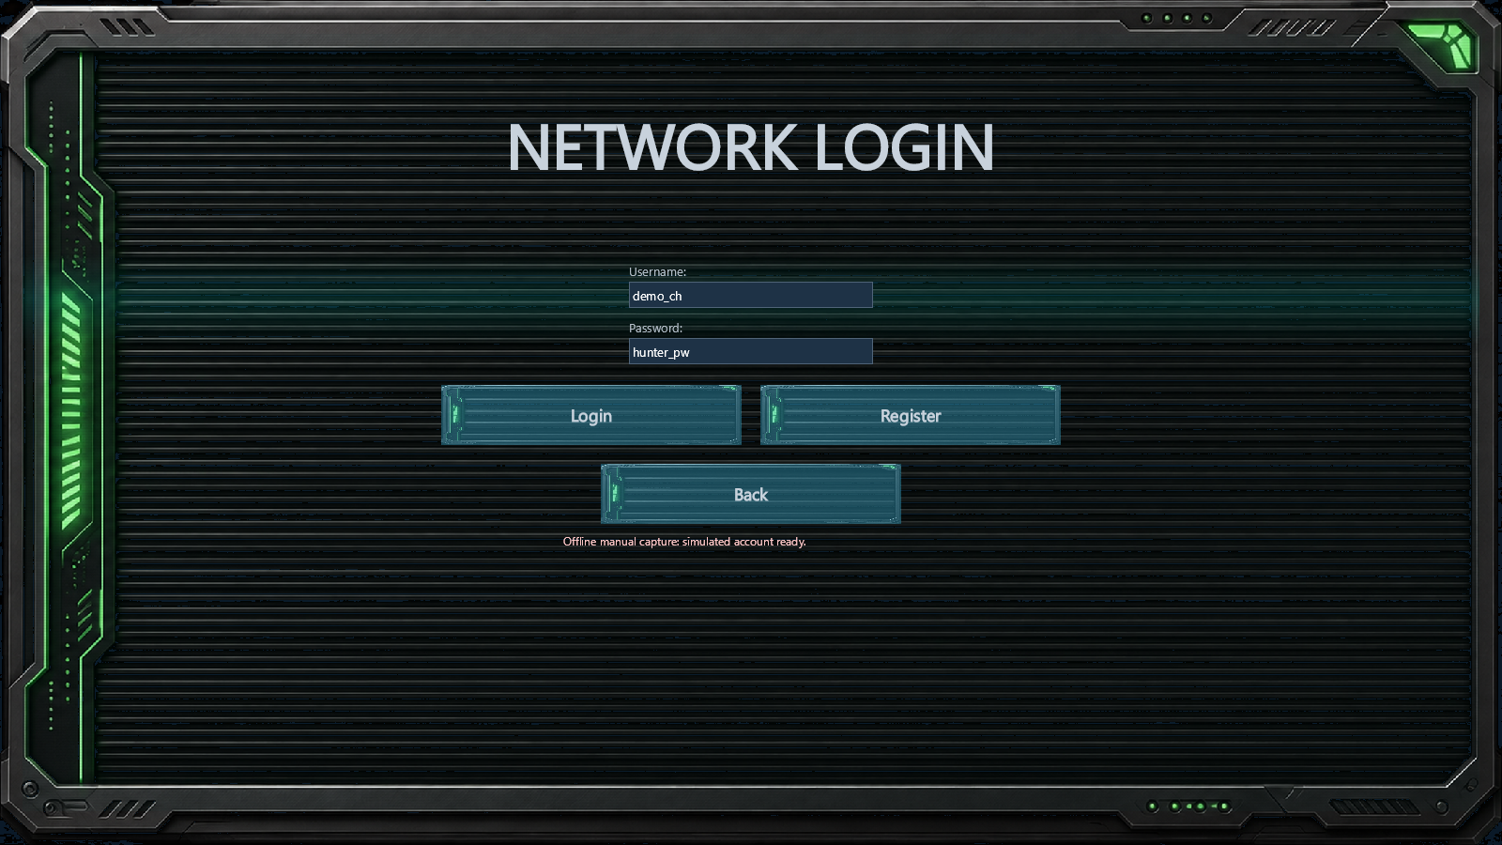Focus the Username input field
The image size is (1502, 845).
tap(751, 295)
